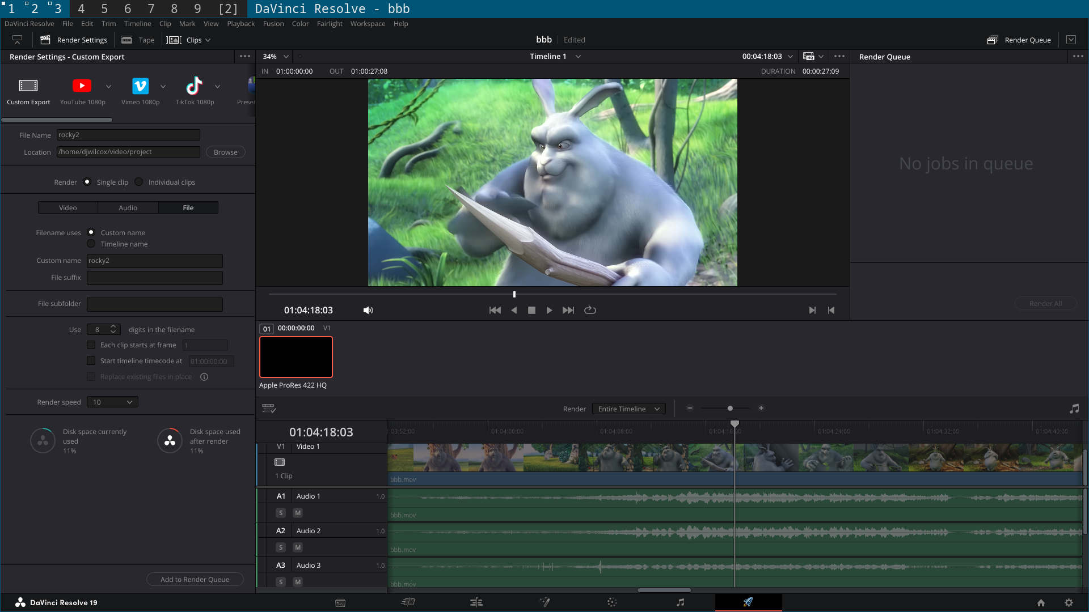Screen dimensions: 1089x612
Task: Open the 34% viewer zoom dropdown
Action: (x=276, y=57)
